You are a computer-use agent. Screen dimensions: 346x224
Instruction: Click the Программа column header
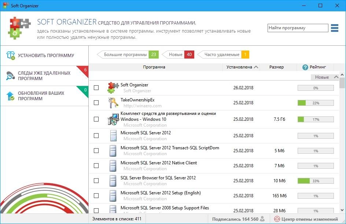point(156,67)
